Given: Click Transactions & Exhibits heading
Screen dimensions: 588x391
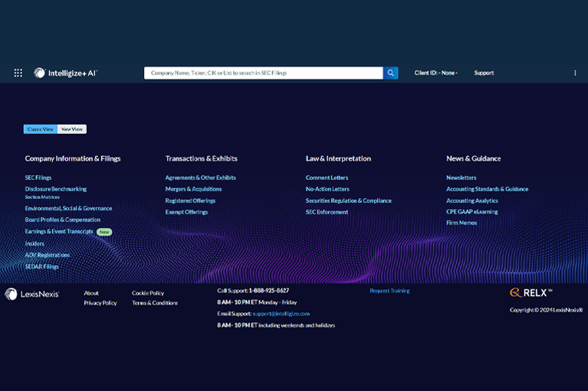Looking at the screenshot, I should click(202, 158).
